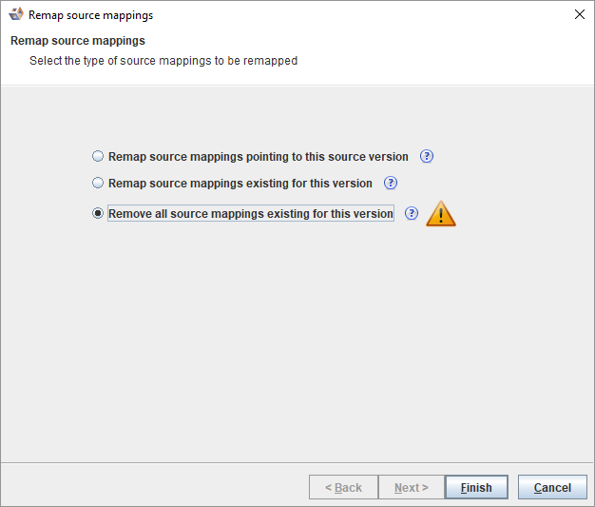Click the help icon next to the Remove all option
Image resolution: width=595 pixels, height=507 pixels.
coord(412,214)
